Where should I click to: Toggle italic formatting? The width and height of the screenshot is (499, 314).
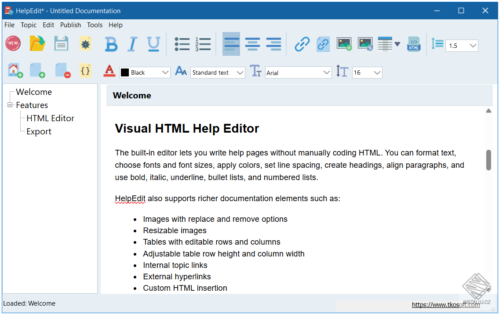[x=132, y=44]
